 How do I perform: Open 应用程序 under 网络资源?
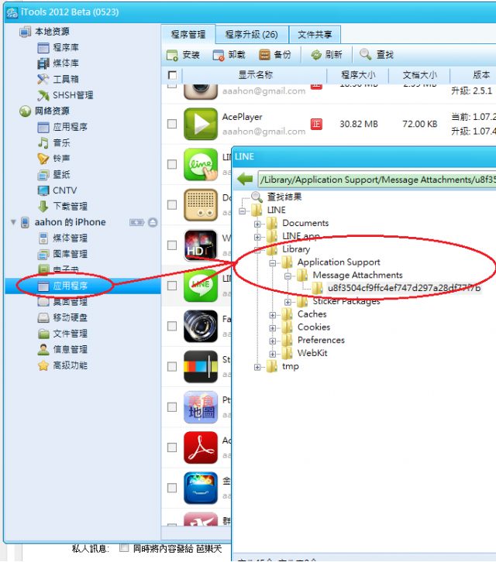63,127
